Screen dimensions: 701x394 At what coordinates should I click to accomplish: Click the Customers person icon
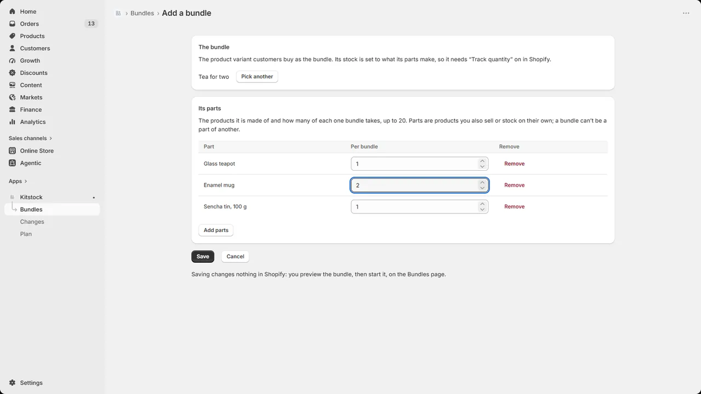(x=12, y=48)
